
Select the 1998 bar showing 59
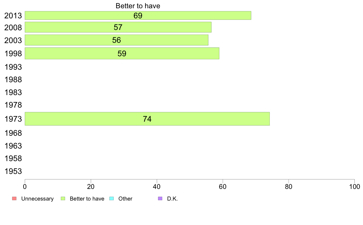pyautogui.click(x=122, y=53)
